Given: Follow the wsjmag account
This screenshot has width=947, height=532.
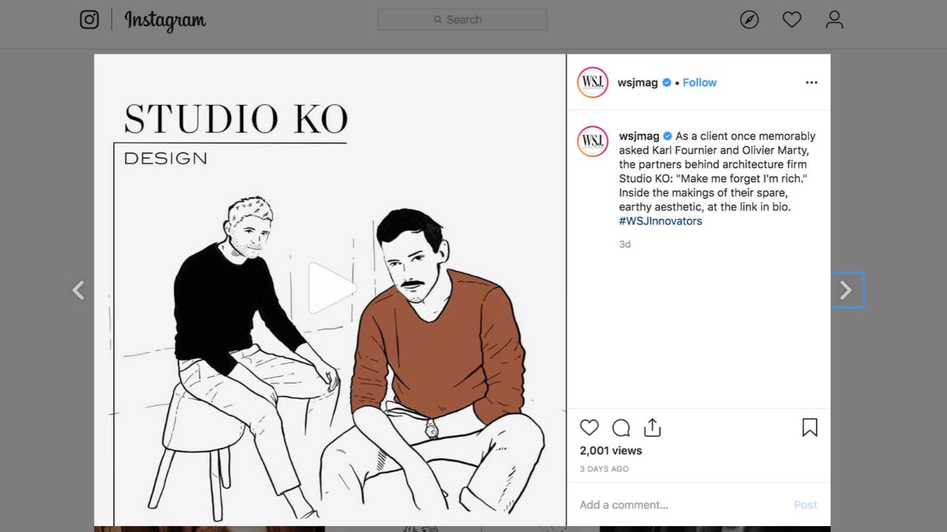Looking at the screenshot, I should 699,82.
